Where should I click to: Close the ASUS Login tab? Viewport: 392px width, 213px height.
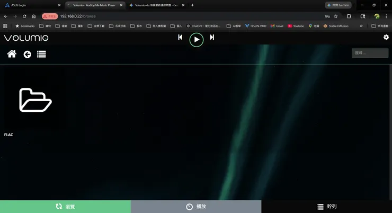coord(59,5)
